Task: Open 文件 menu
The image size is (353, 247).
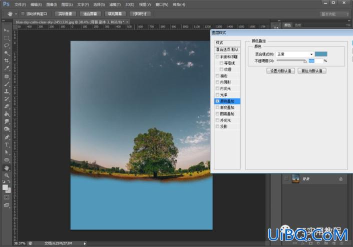Action: [20, 4]
